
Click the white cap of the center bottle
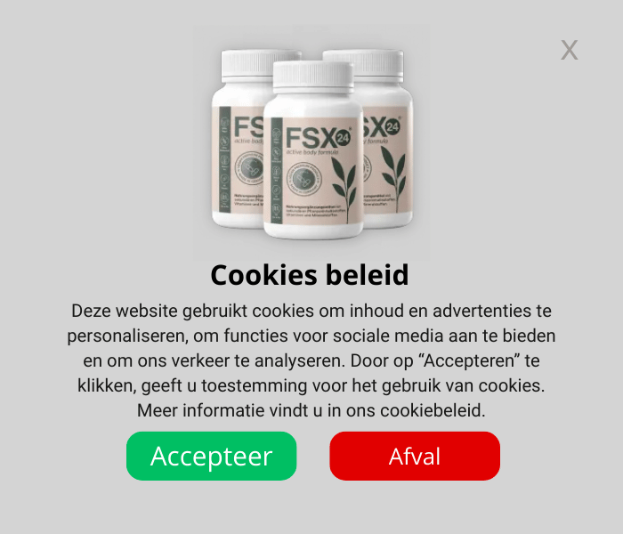[313, 75]
